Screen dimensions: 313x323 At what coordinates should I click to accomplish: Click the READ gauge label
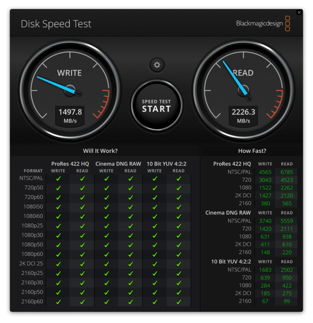pos(243,73)
